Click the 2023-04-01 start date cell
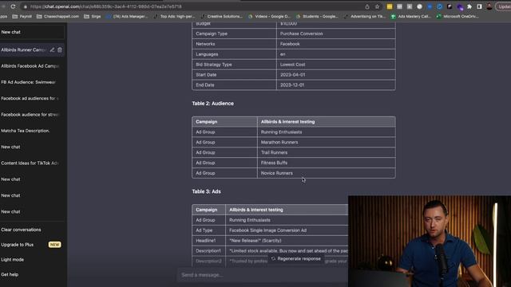The image size is (511, 287). point(336,75)
